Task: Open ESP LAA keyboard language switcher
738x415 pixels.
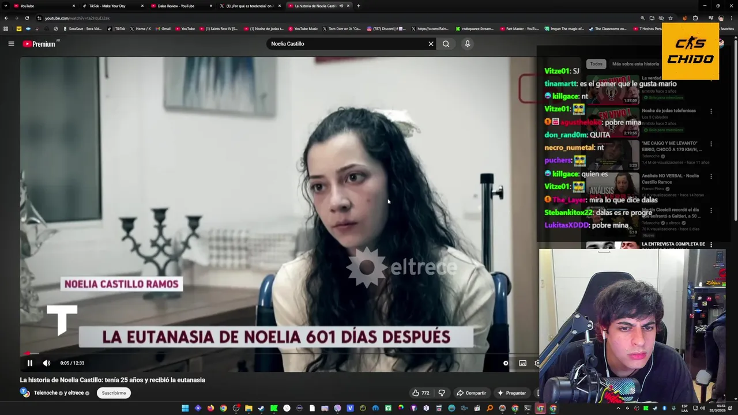Action: [684, 408]
